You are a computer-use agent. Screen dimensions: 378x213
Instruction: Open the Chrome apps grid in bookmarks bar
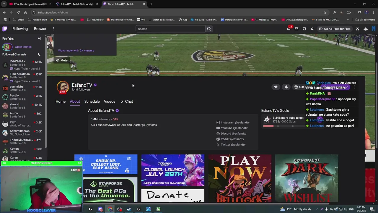click(x=5, y=20)
